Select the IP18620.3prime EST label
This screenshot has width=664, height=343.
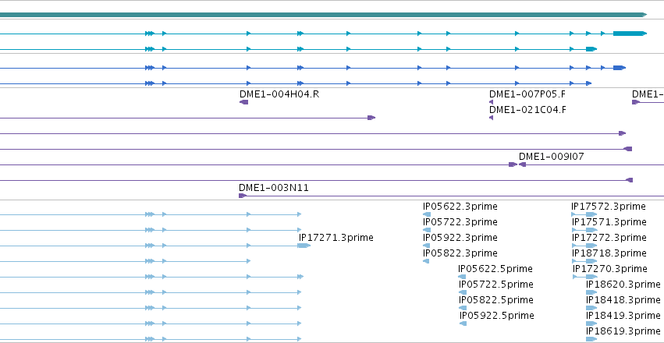pyautogui.click(x=623, y=285)
